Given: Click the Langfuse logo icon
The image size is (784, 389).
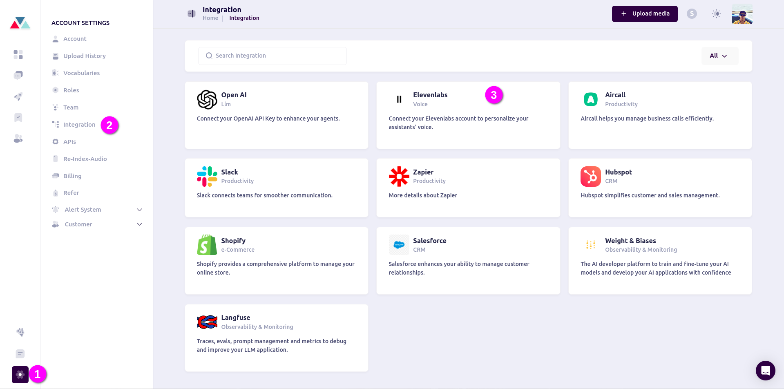Looking at the screenshot, I should [x=207, y=322].
